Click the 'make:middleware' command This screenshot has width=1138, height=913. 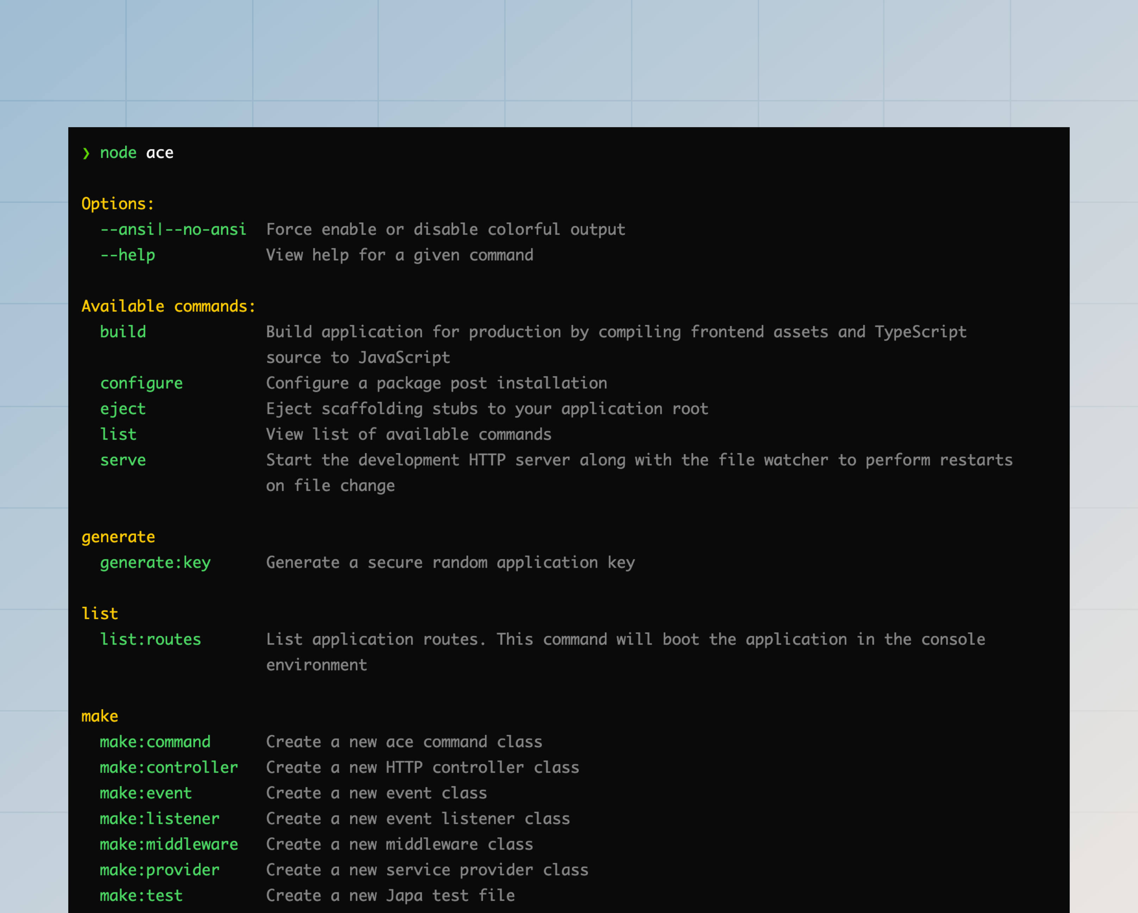tap(169, 844)
